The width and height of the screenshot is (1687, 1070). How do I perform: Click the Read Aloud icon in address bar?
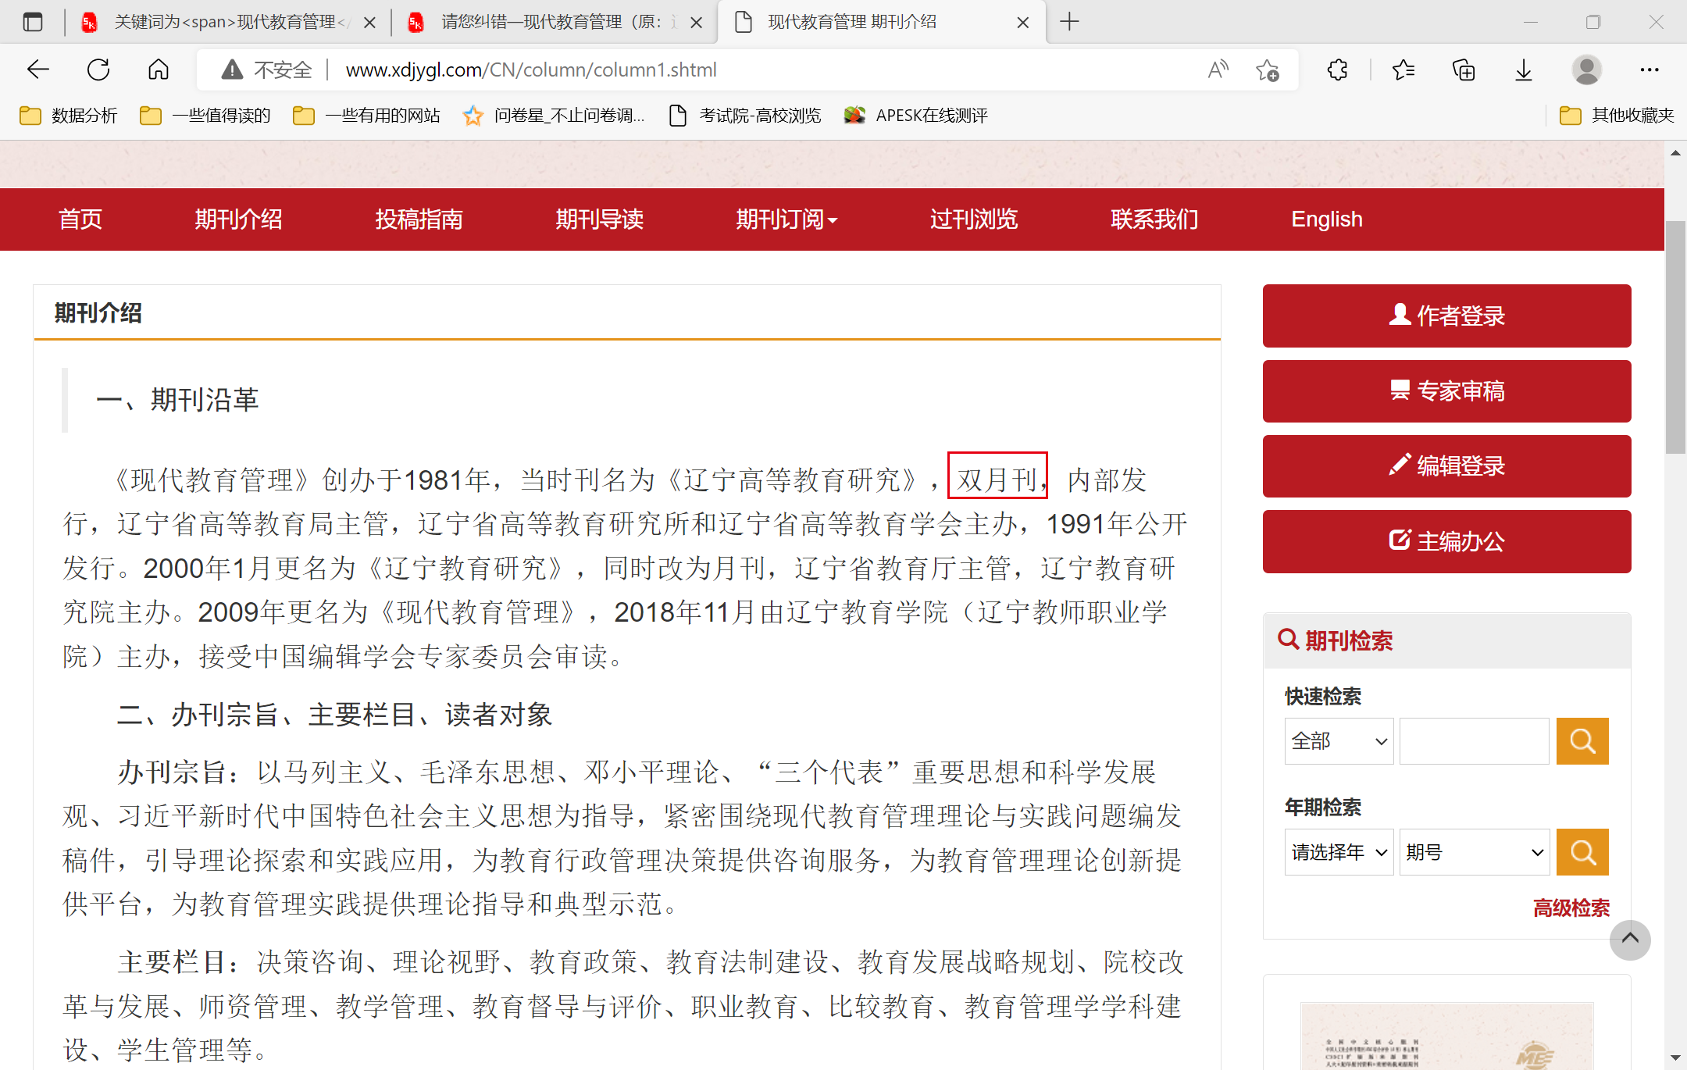point(1218,70)
